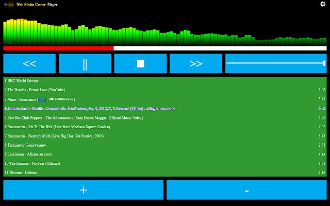Click the audio spectrum visualizer
This screenshot has width=330, height=206.
[x=165, y=32]
